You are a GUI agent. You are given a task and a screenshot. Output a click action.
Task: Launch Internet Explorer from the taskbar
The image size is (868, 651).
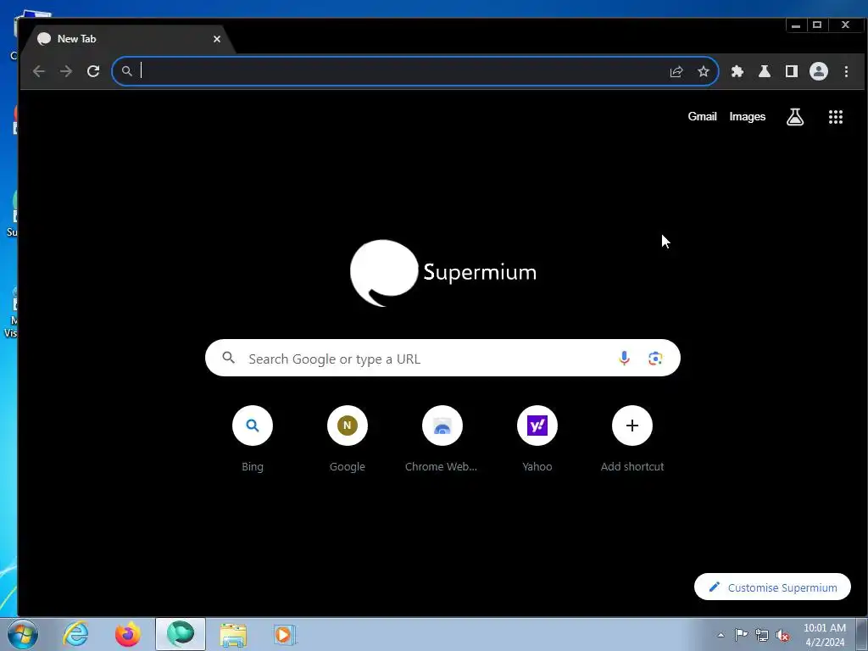click(x=75, y=634)
